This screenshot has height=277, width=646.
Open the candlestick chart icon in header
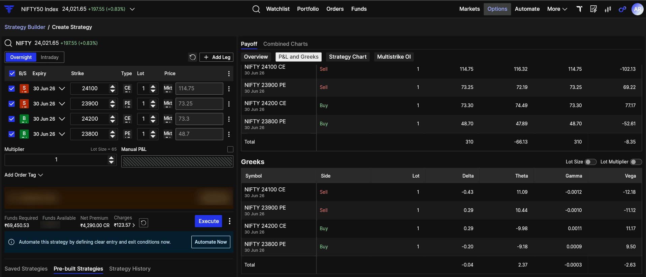pyautogui.click(x=608, y=9)
